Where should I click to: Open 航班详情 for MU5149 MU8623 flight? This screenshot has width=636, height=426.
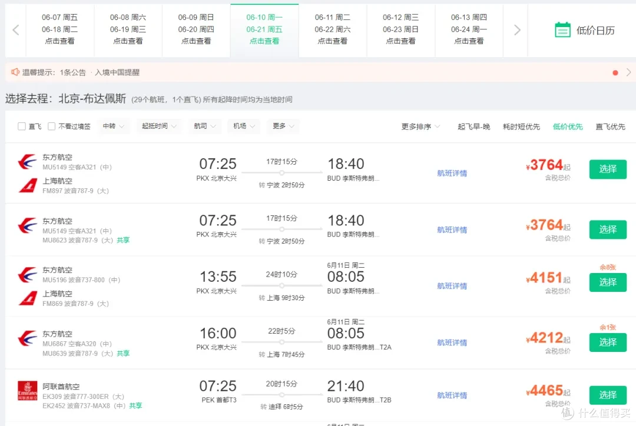point(452,230)
